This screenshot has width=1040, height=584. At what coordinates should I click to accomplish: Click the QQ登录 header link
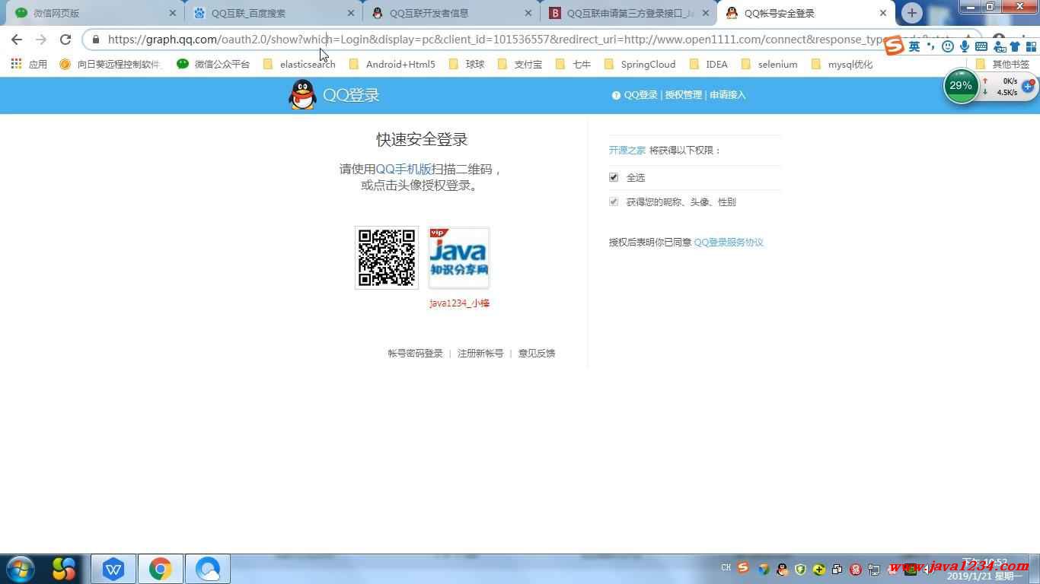coord(640,95)
